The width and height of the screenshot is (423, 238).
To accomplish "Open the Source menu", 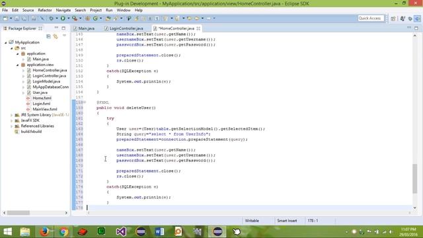I will pyautogui.click(x=28, y=10).
